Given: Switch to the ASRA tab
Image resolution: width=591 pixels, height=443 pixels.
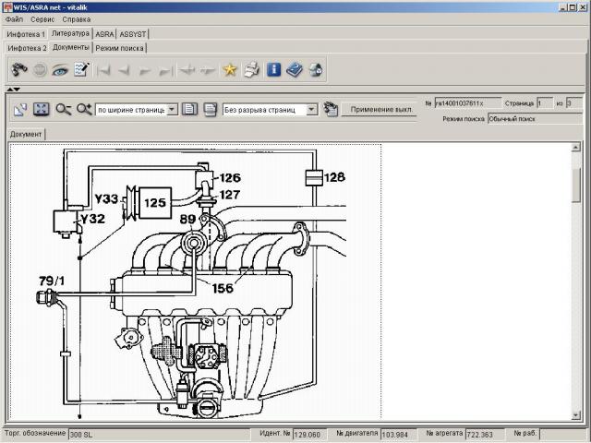Looking at the screenshot, I should click(105, 33).
